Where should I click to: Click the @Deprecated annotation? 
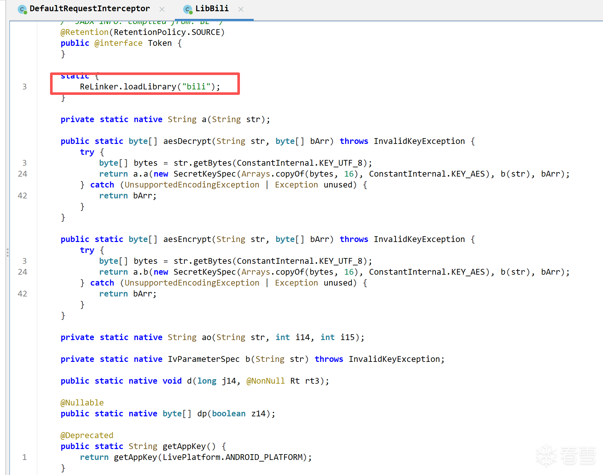pyautogui.click(x=87, y=436)
